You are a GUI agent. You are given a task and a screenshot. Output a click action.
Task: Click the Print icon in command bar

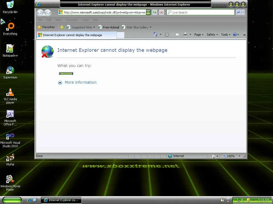tap(185, 35)
